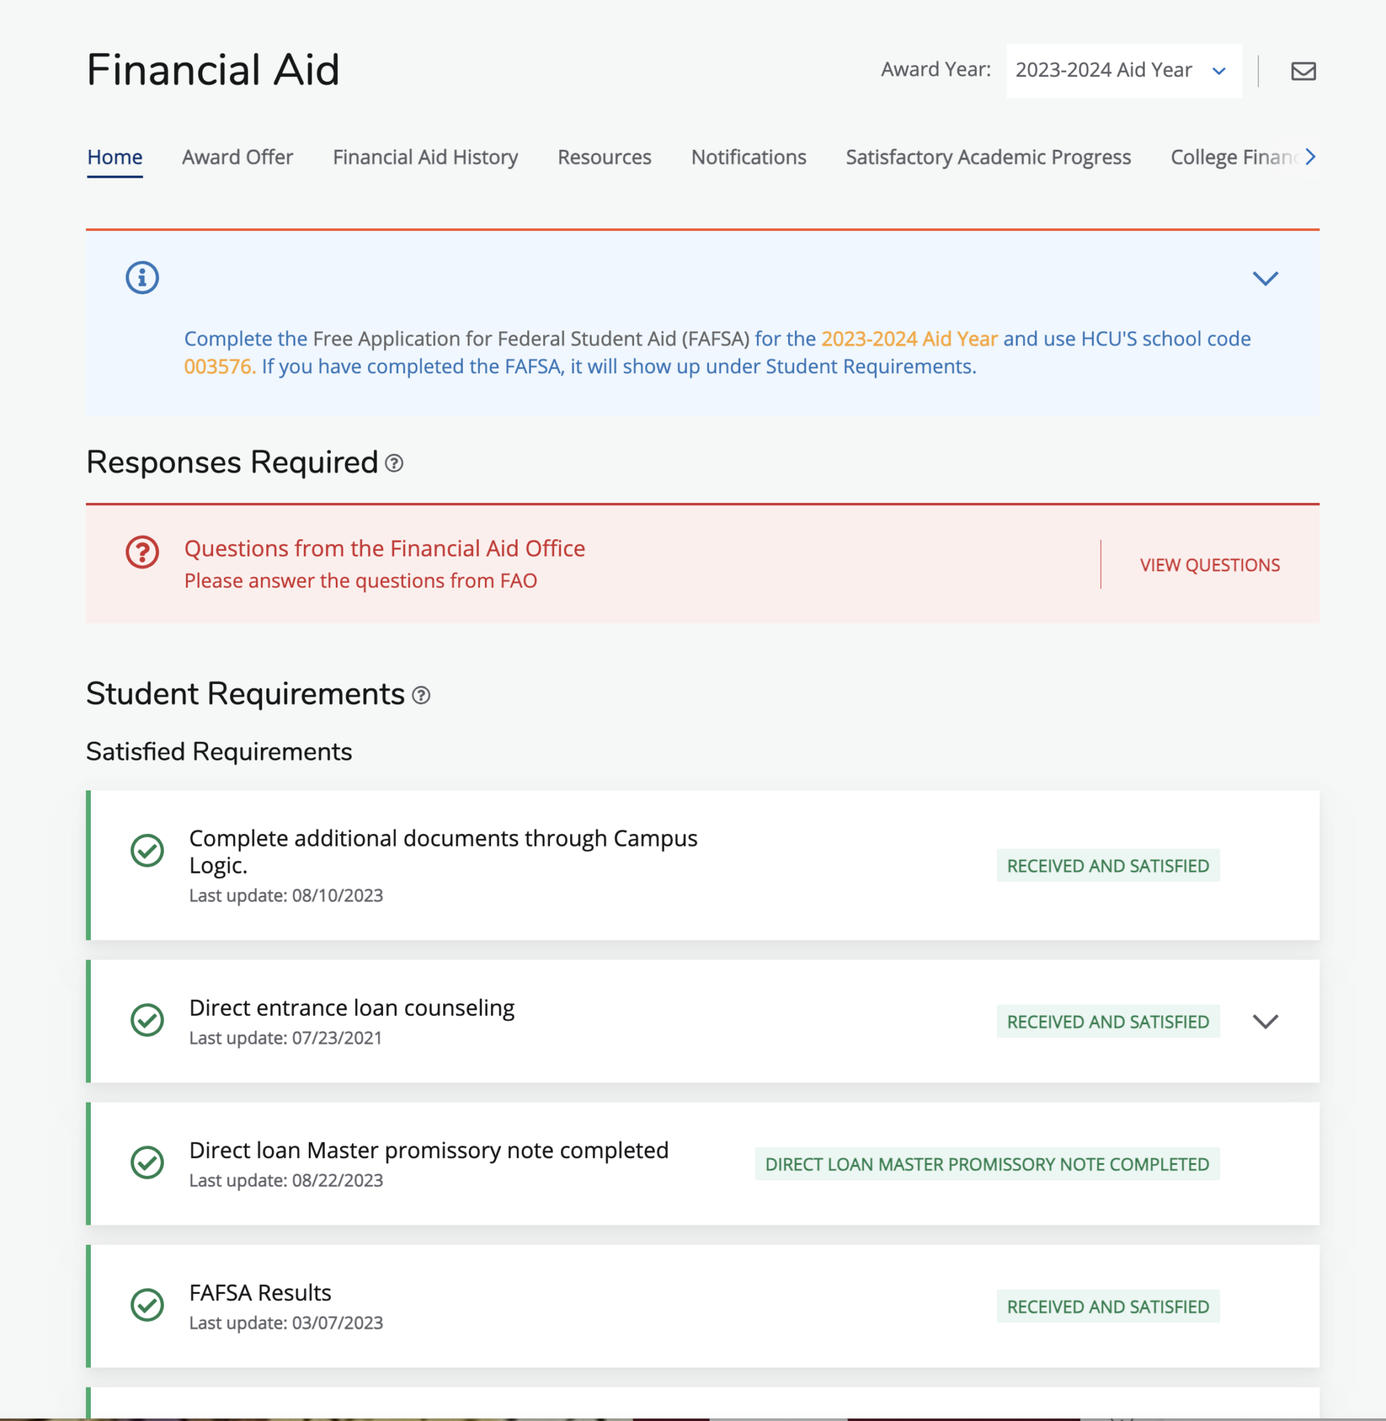This screenshot has height=1421, width=1386.
Task: Select the Notifications tab
Action: tap(748, 158)
